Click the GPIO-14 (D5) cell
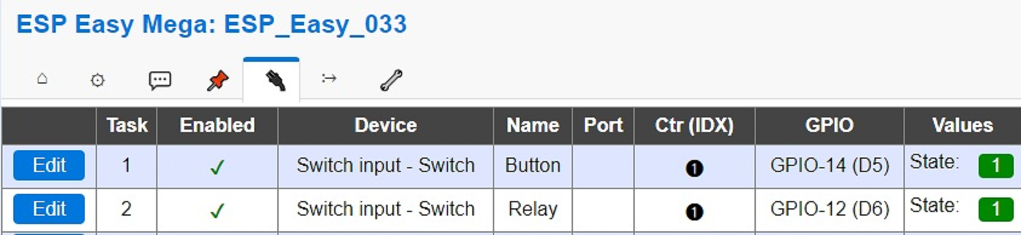The width and height of the screenshot is (1021, 235). (830, 165)
